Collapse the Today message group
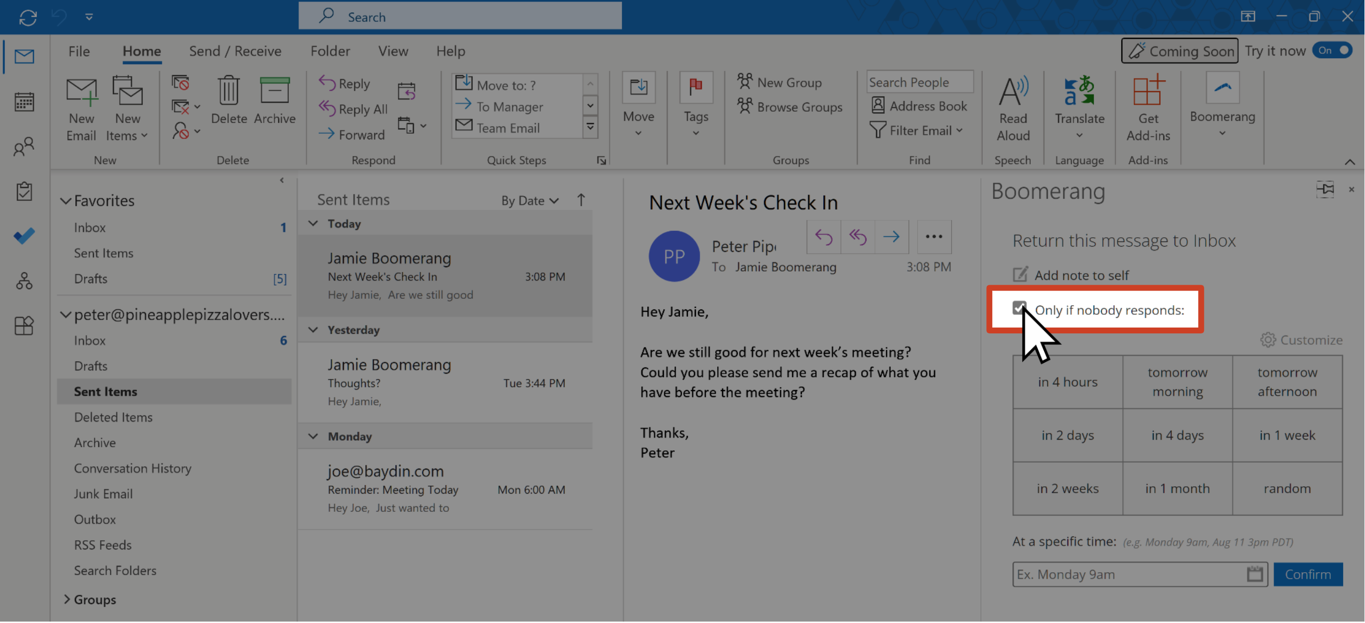The height and width of the screenshot is (623, 1365). [x=313, y=223]
